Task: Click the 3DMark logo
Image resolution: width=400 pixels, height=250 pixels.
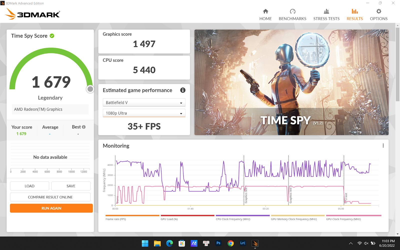Action: point(32,14)
